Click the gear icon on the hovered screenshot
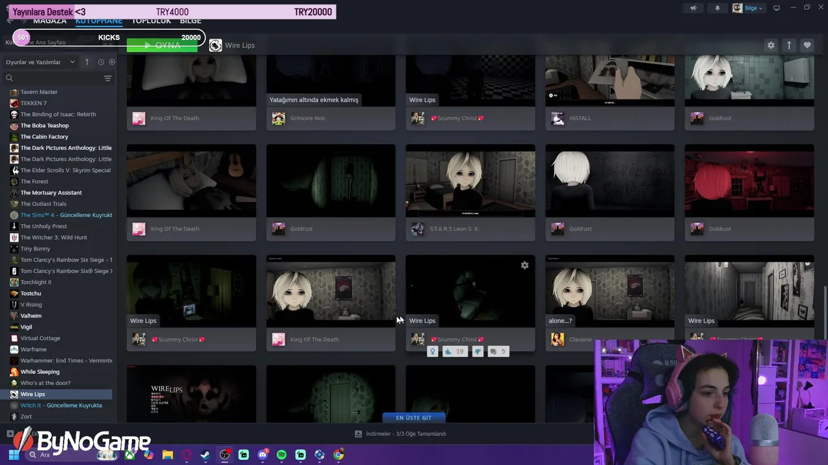The image size is (828, 465). 525,265
